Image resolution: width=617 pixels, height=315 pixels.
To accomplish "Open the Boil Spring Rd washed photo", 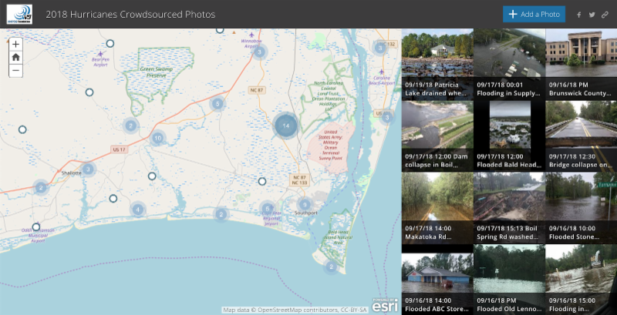I will [x=509, y=208].
